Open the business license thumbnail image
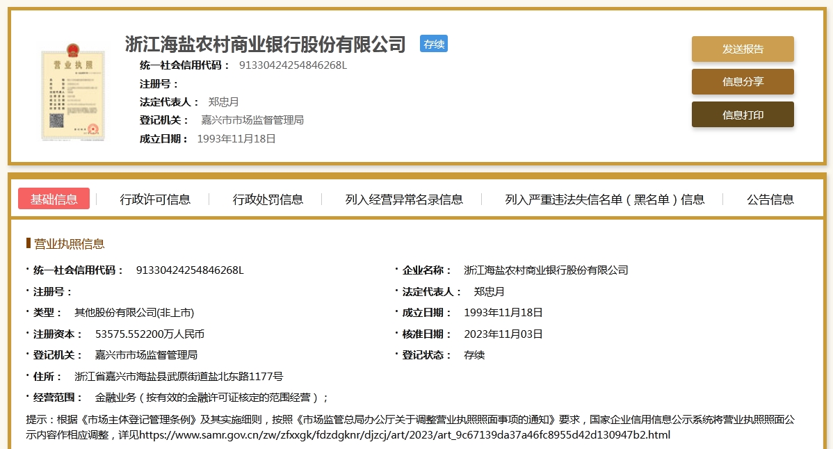The width and height of the screenshot is (833, 449). (73, 92)
